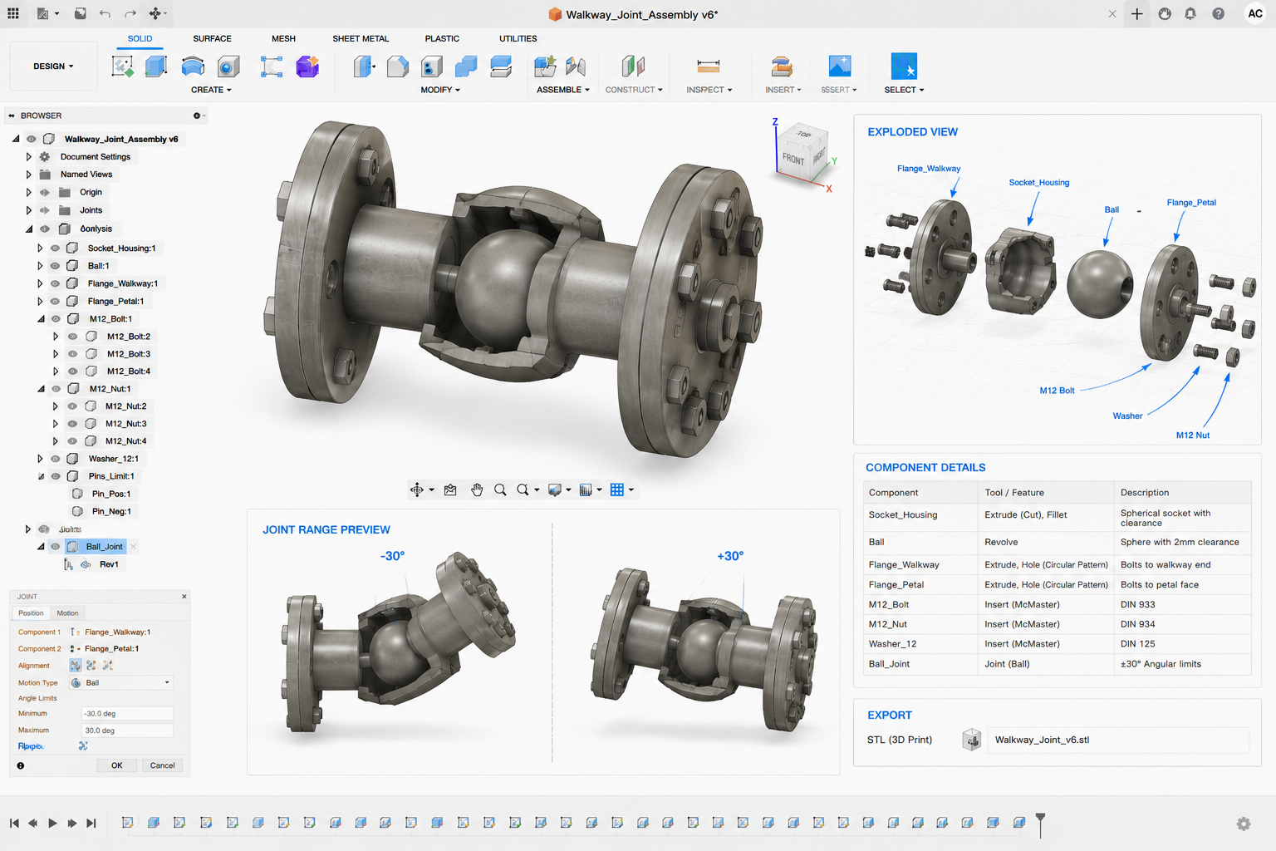This screenshot has width=1276, height=851.
Task: Click the Select tool icon
Action: [x=904, y=66]
